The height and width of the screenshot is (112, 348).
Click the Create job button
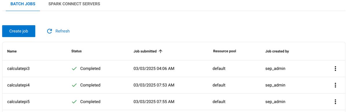point(19,31)
